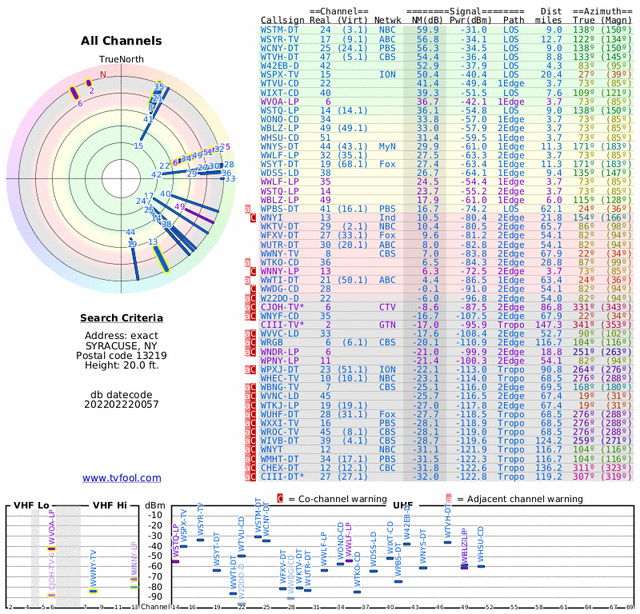Click the TrueNorth label above the radar
Screen dimensions: 640x614
pos(122,59)
